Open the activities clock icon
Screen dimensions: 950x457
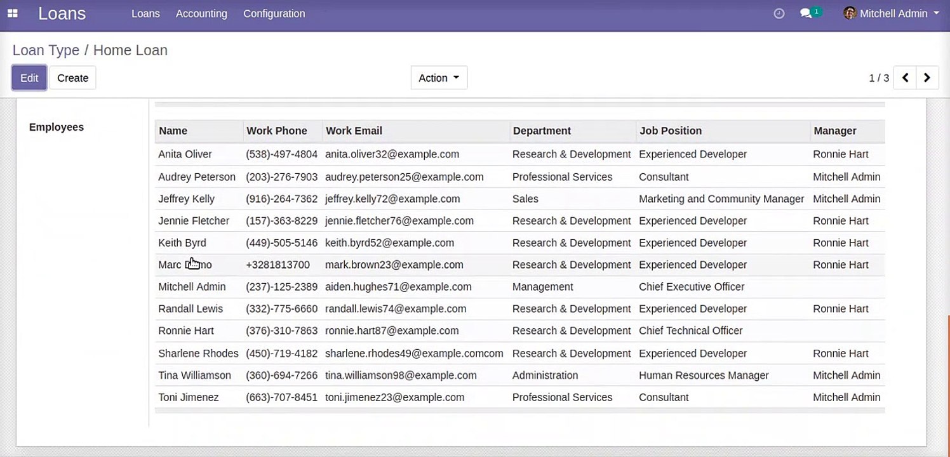tap(779, 13)
